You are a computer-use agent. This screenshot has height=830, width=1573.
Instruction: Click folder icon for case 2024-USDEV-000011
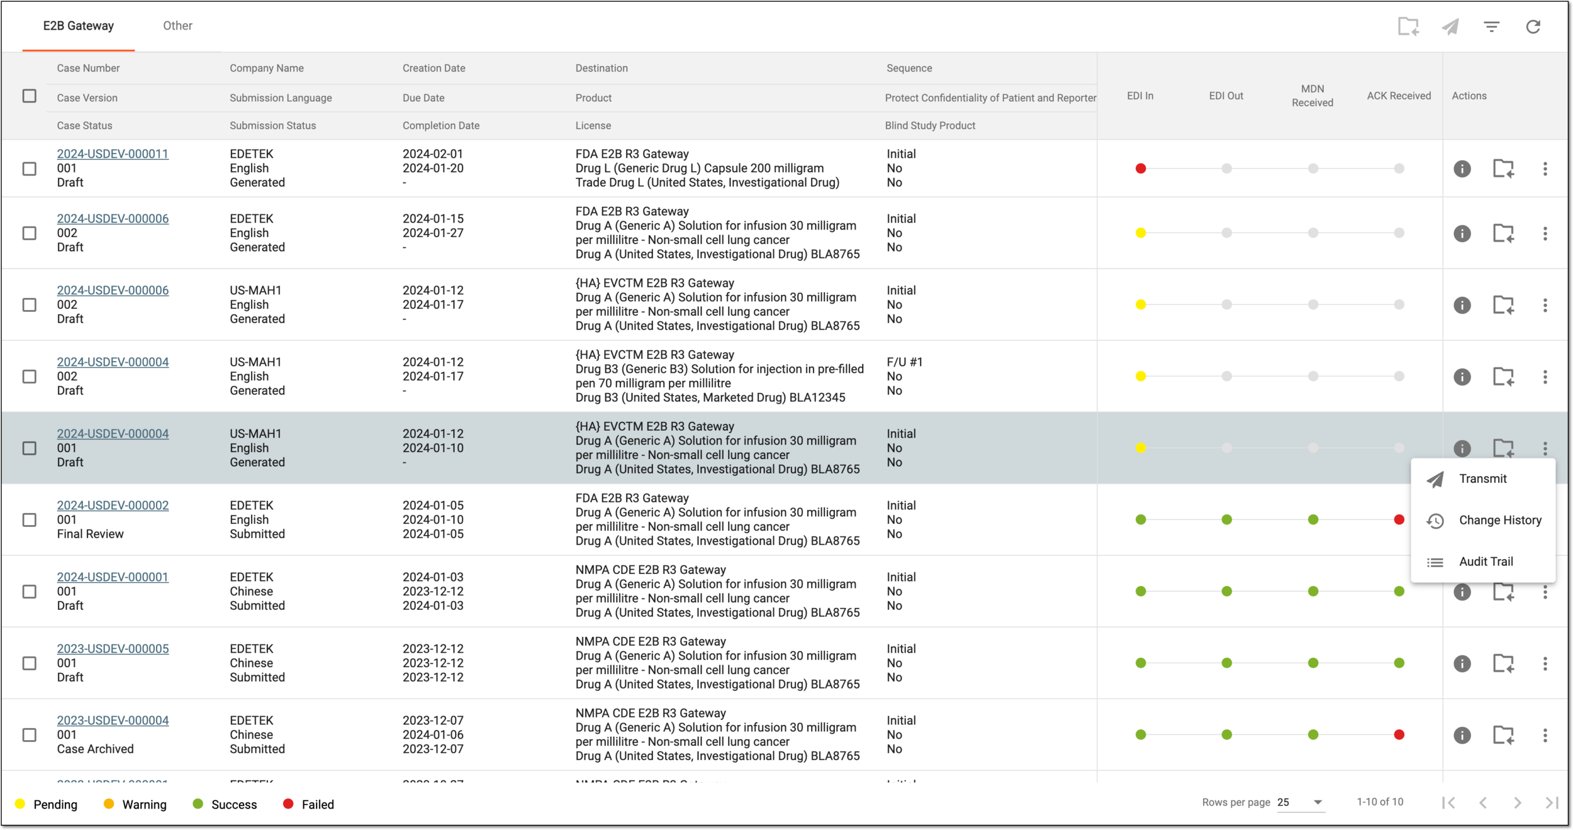(1504, 169)
